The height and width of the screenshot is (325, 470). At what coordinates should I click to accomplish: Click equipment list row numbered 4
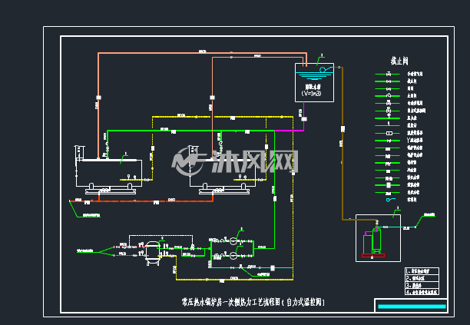422,291
